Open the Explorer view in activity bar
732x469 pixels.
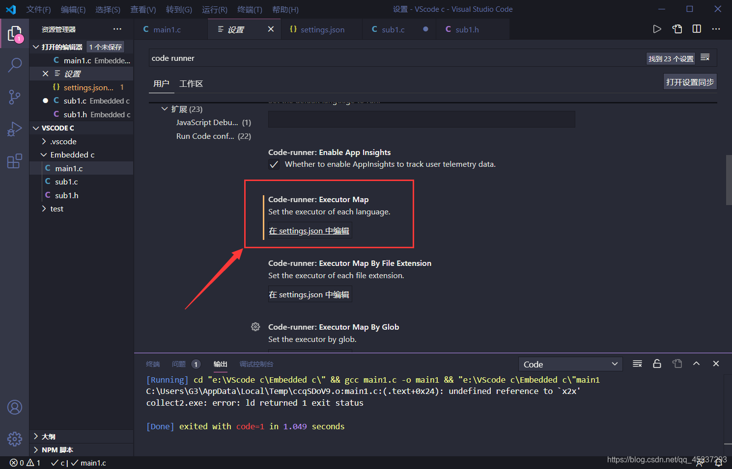coord(15,34)
